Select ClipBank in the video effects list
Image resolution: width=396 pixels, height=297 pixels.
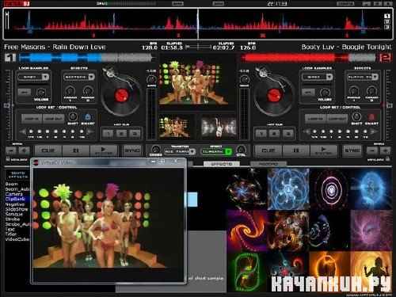(15, 199)
